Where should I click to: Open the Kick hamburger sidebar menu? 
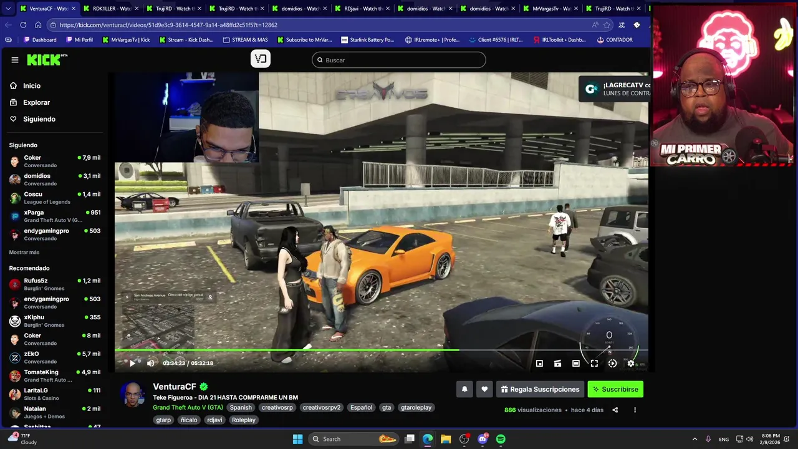[15, 60]
